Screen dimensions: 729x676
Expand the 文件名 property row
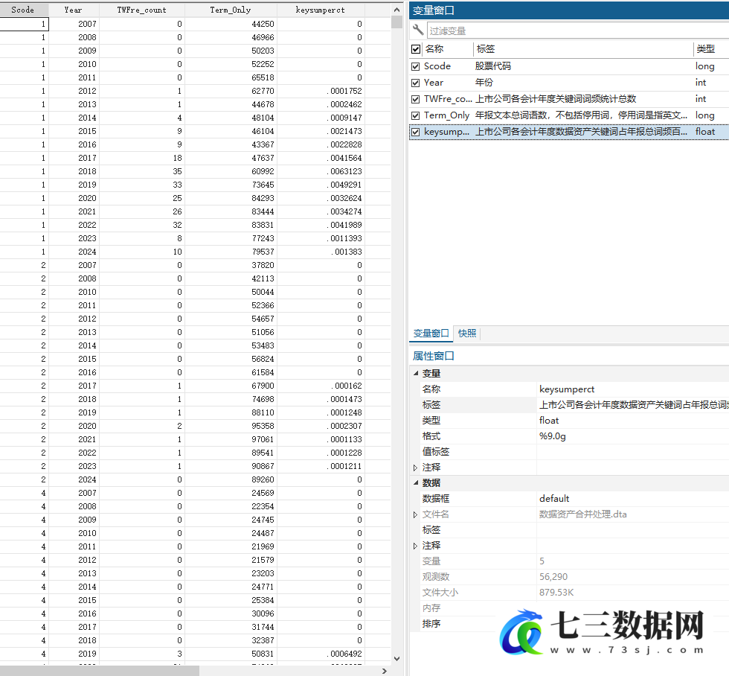click(416, 514)
